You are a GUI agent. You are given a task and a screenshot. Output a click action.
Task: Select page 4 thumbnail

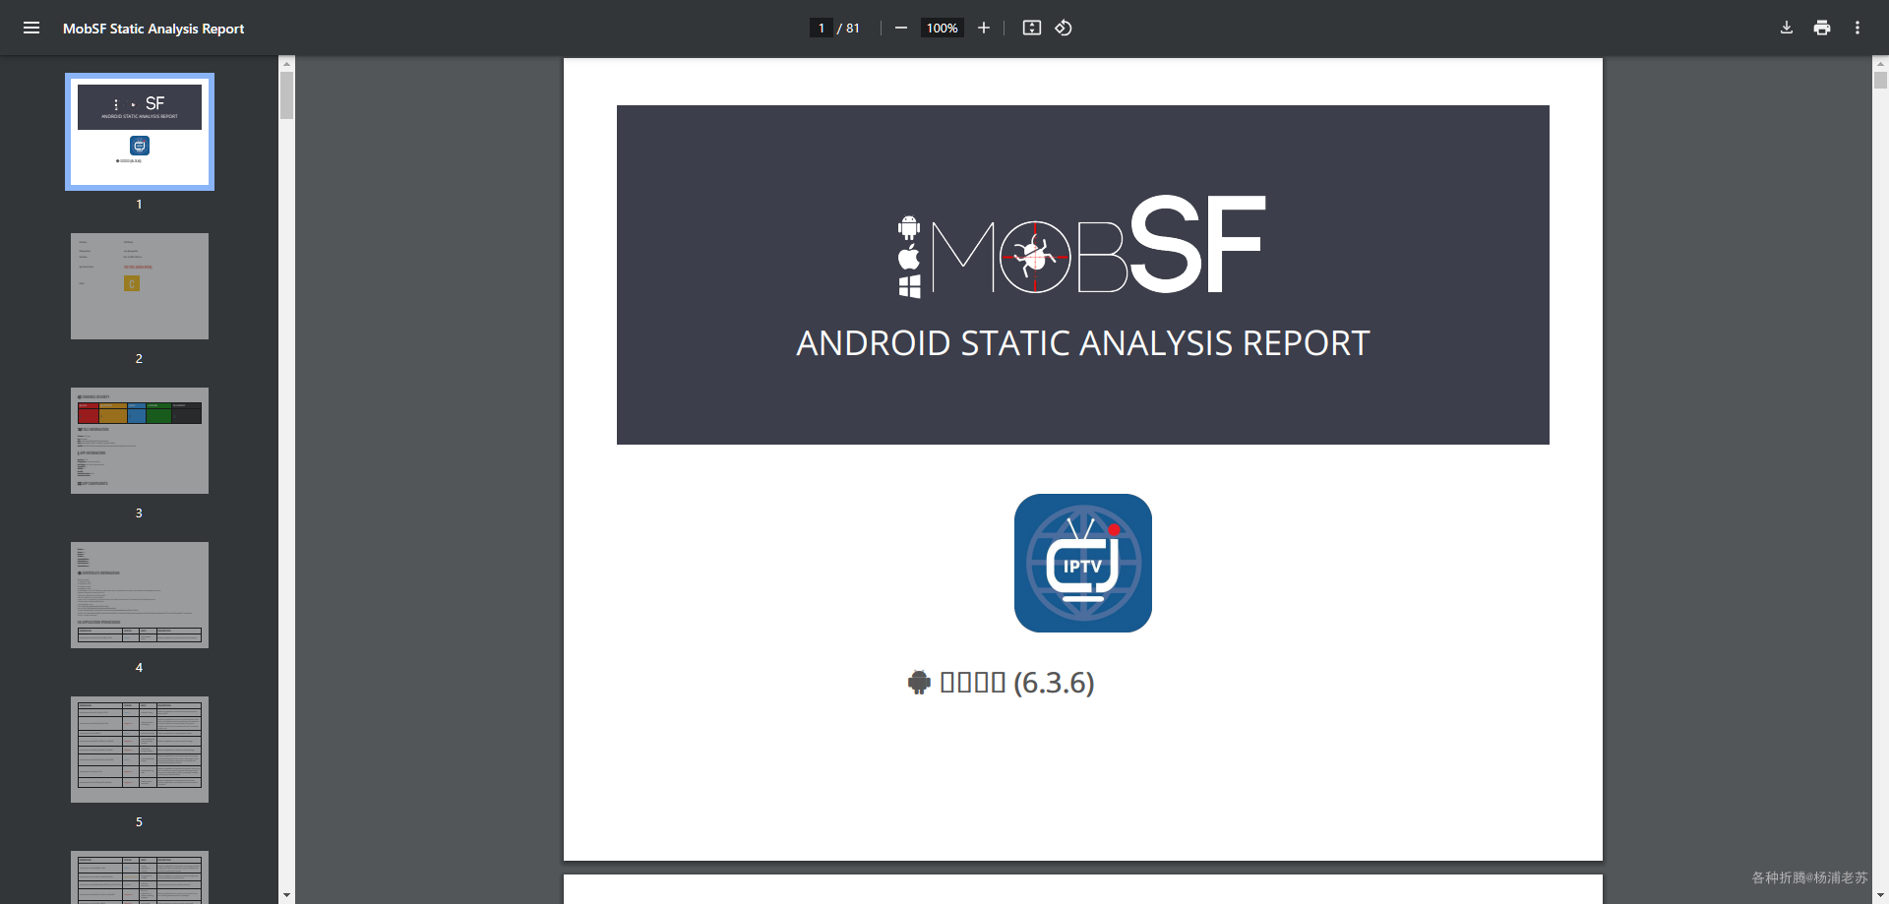(x=140, y=595)
